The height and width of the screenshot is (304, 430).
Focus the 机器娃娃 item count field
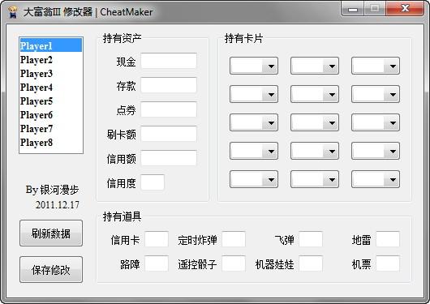311,263
